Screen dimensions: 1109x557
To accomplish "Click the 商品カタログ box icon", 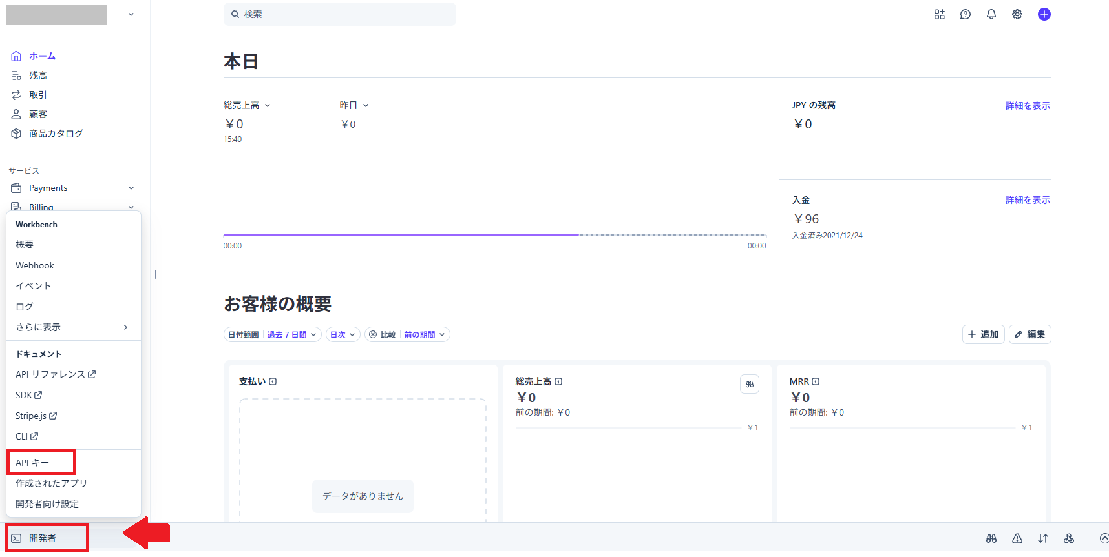I will (16, 134).
